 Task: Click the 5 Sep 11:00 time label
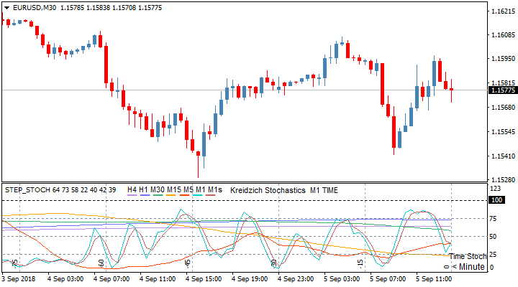click(x=434, y=279)
